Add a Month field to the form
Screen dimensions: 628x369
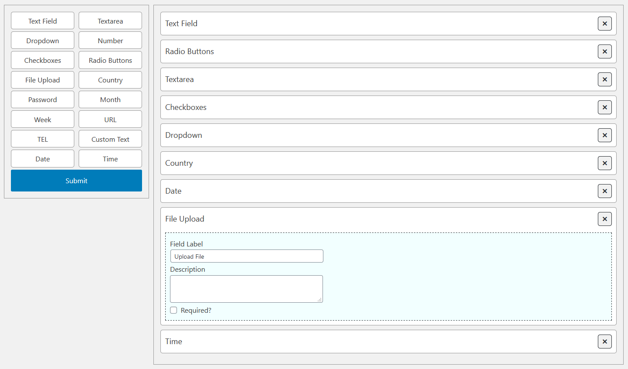click(x=110, y=99)
